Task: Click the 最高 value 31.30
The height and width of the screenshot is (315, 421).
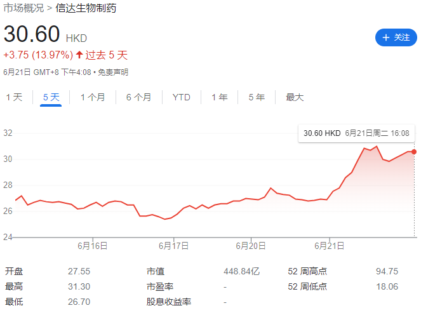Action: pyautogui.click(x=79, y=286)
